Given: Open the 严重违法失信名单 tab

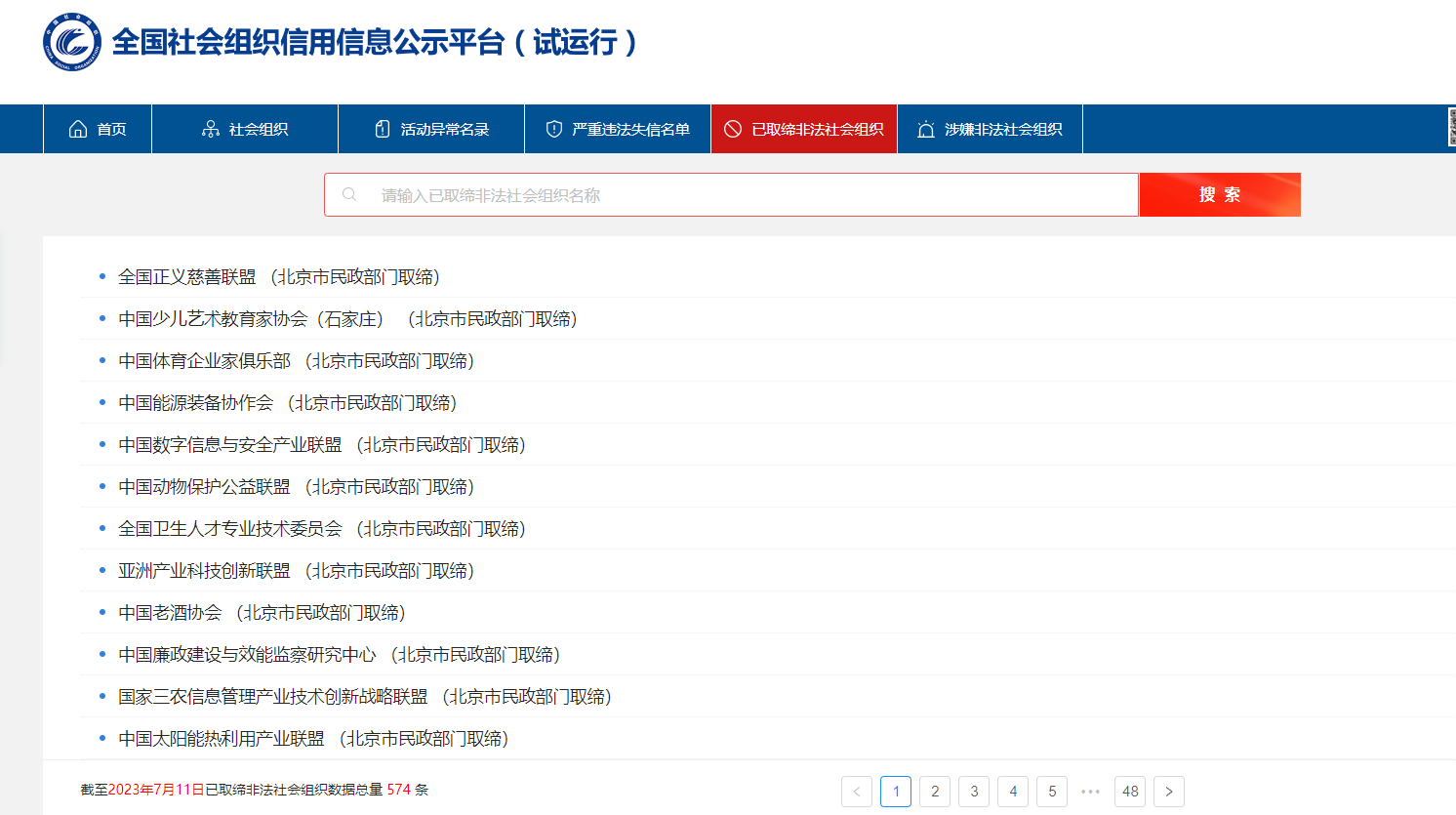Looking at the screenshot, I should click(x=618, y=129).
